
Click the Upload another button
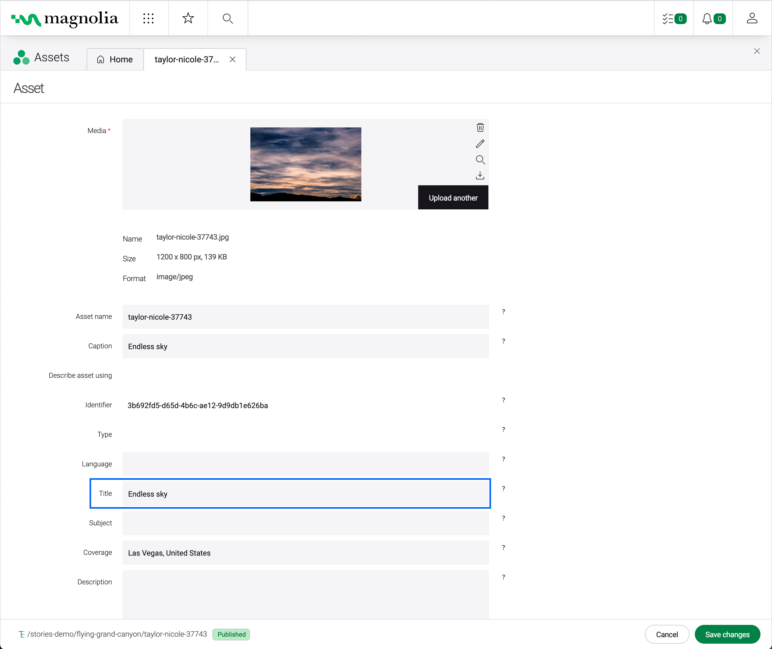tap(453, 198)
